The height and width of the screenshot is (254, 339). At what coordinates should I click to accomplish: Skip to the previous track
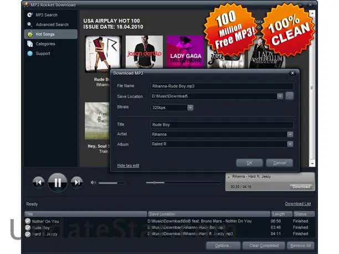[38, 182]
